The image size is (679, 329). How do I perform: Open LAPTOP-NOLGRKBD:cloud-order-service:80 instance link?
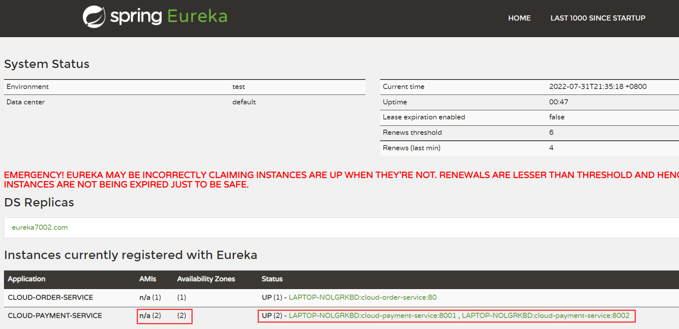tap(363, 297)
